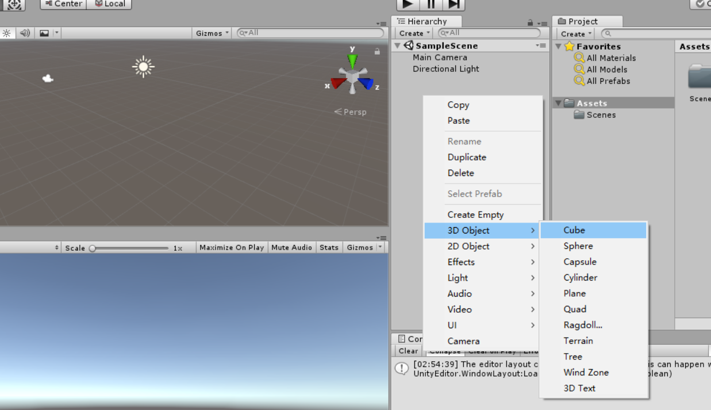Collapse the Assets folder foldout
Screen dimensions: 711x410
tap(558, 104)
